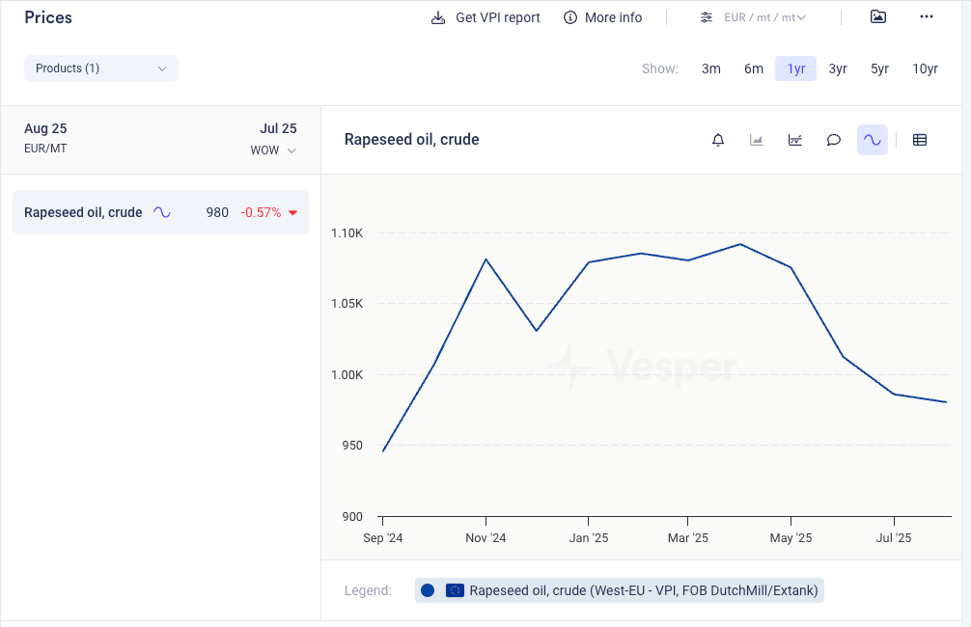
Task: Switch to the 10yr time range
Action: point(926,68)
